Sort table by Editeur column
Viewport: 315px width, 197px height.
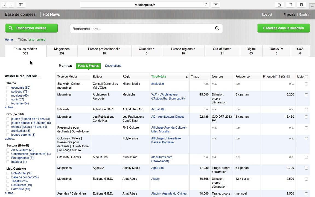point(97,77)
